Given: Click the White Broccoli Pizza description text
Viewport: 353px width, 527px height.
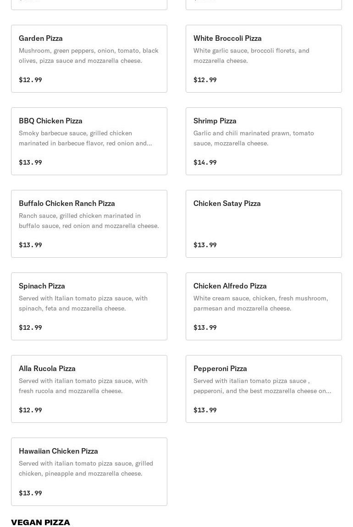Looking at the screenshot, I should tap(251, 55).
